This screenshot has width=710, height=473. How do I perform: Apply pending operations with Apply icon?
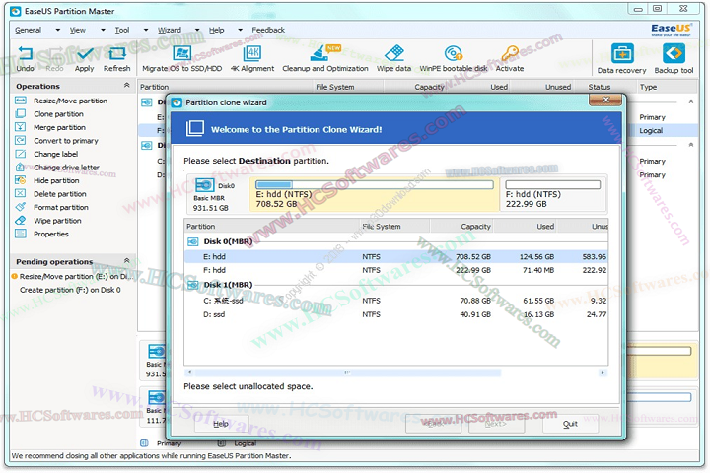coord(84,59)
